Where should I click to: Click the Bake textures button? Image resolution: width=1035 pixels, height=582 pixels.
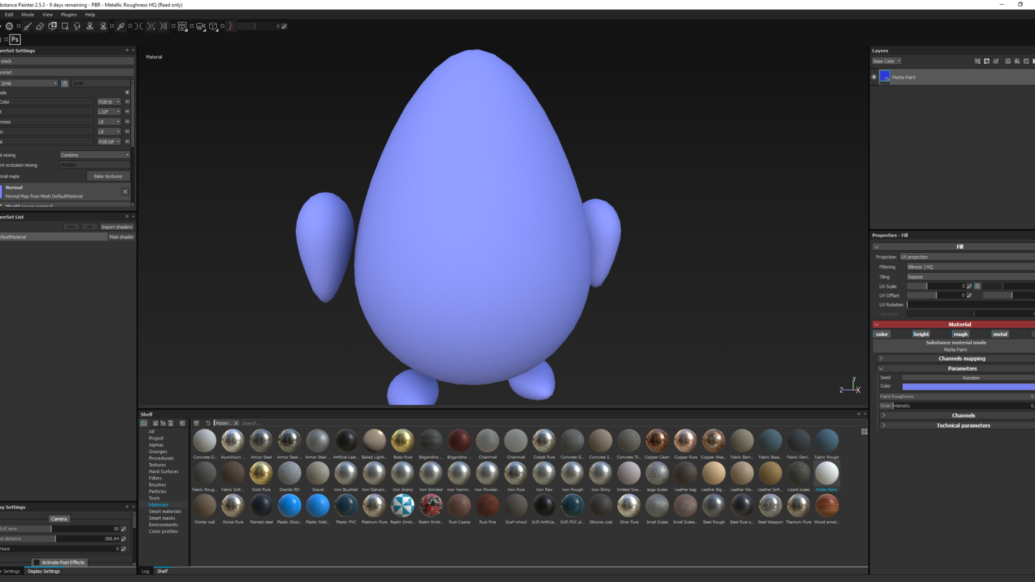coord(108,176)
